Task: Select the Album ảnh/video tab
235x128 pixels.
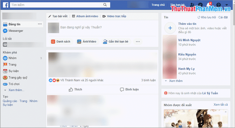Action: [x=85, y=16]
